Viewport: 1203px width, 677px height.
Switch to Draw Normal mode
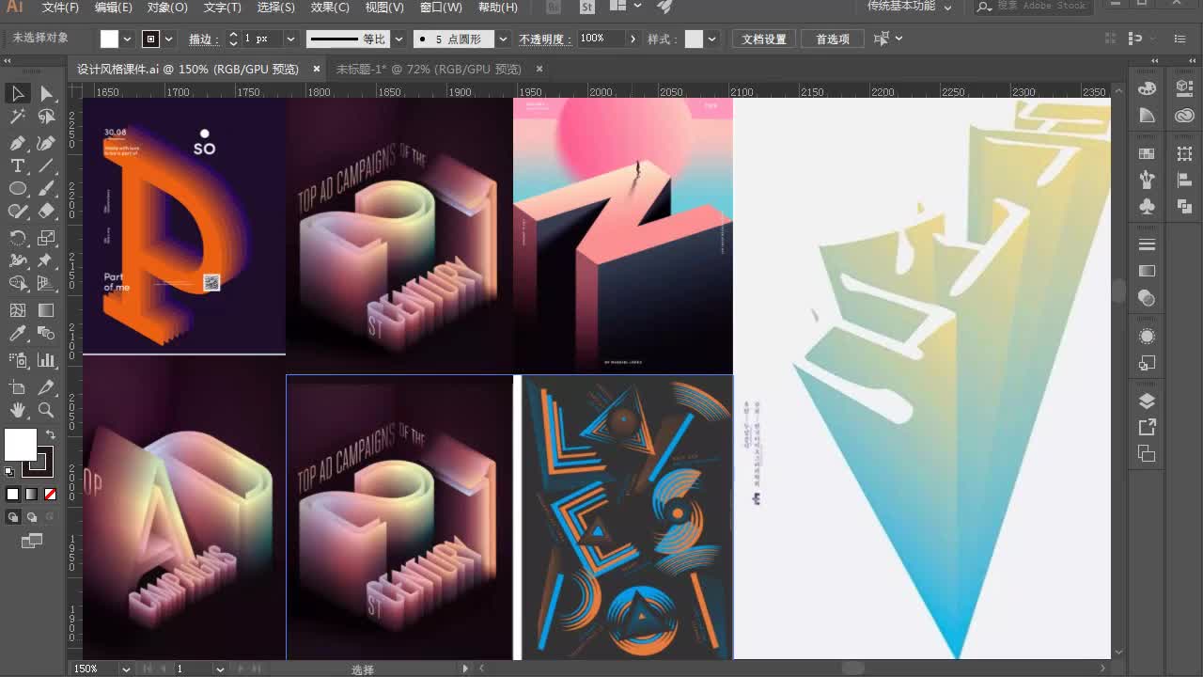(13, 517)
